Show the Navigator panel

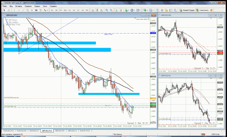[166, 10]
